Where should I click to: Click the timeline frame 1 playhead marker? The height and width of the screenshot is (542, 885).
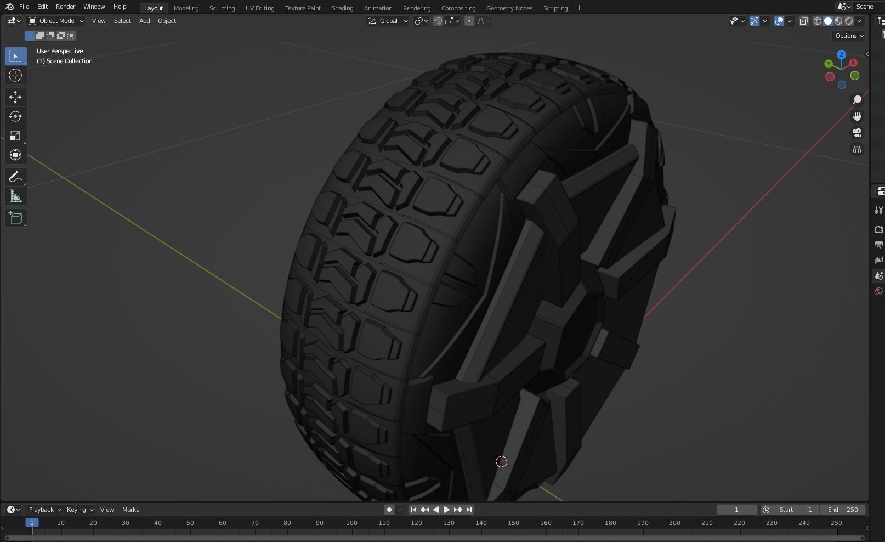coord(32,523)
